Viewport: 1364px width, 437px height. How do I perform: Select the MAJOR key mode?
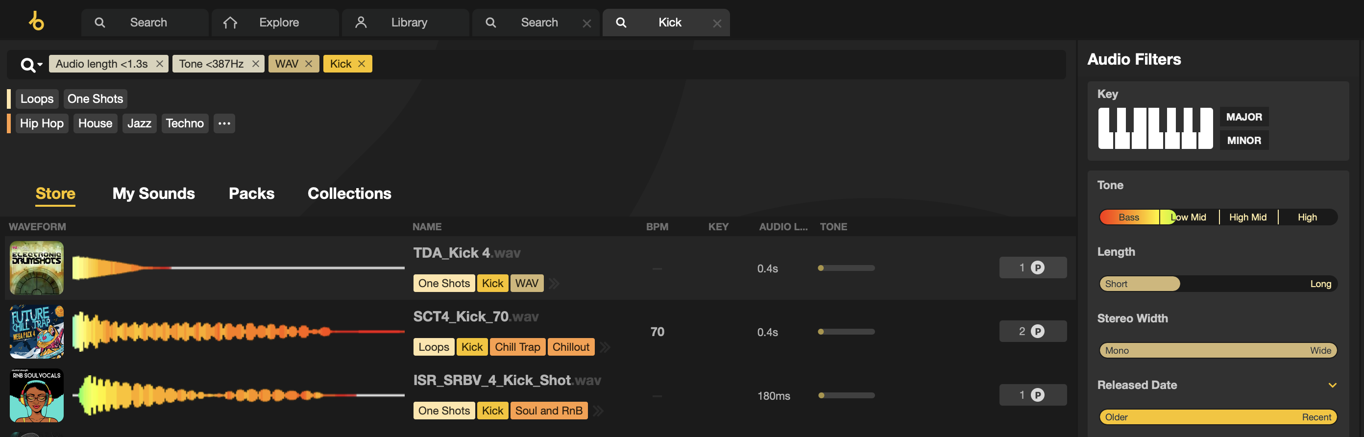point(1244,117)
